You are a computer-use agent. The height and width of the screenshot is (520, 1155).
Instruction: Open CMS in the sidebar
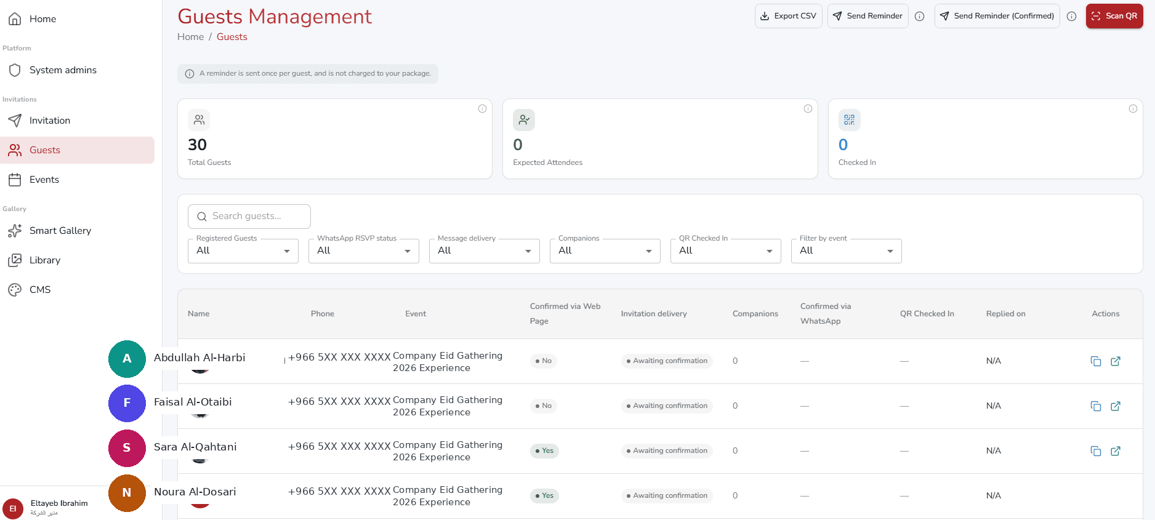click(77, 290)
